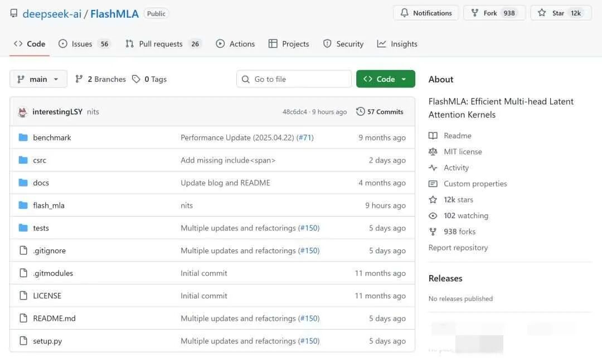Open the Insights tab

pos(397,43)
